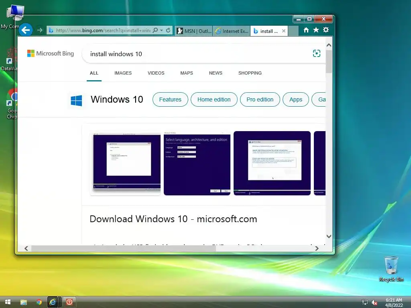Image resolution: width=411 pixels, height=308 pixels.
Task: Open the Tools gear icon
Action: coord(326,30)
